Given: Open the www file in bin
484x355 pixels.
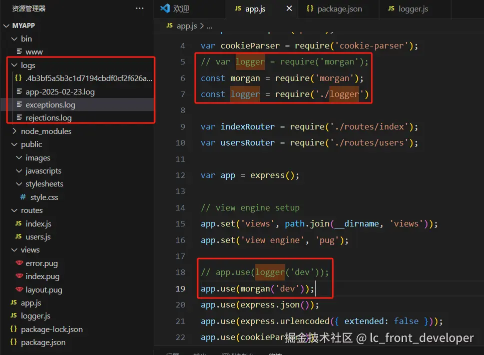Looking at the screenshot, I should [x=34, y=52].
